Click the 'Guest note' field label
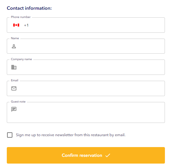172x168 pixels. click(x=18, y=102)
